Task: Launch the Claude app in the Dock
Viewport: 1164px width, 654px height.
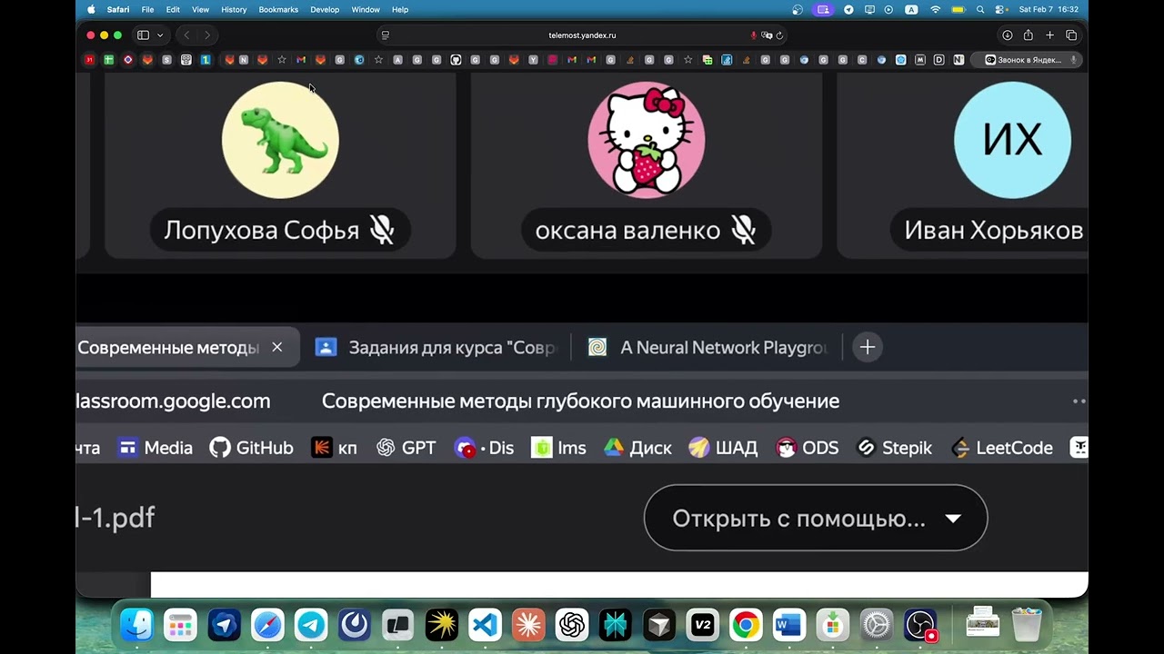Action: [528, 625]
